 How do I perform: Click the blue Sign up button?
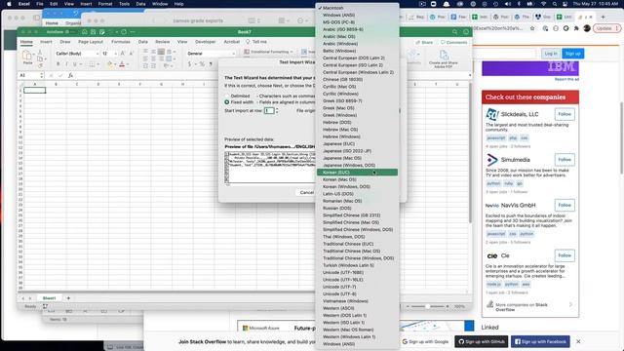pos(572,54)
